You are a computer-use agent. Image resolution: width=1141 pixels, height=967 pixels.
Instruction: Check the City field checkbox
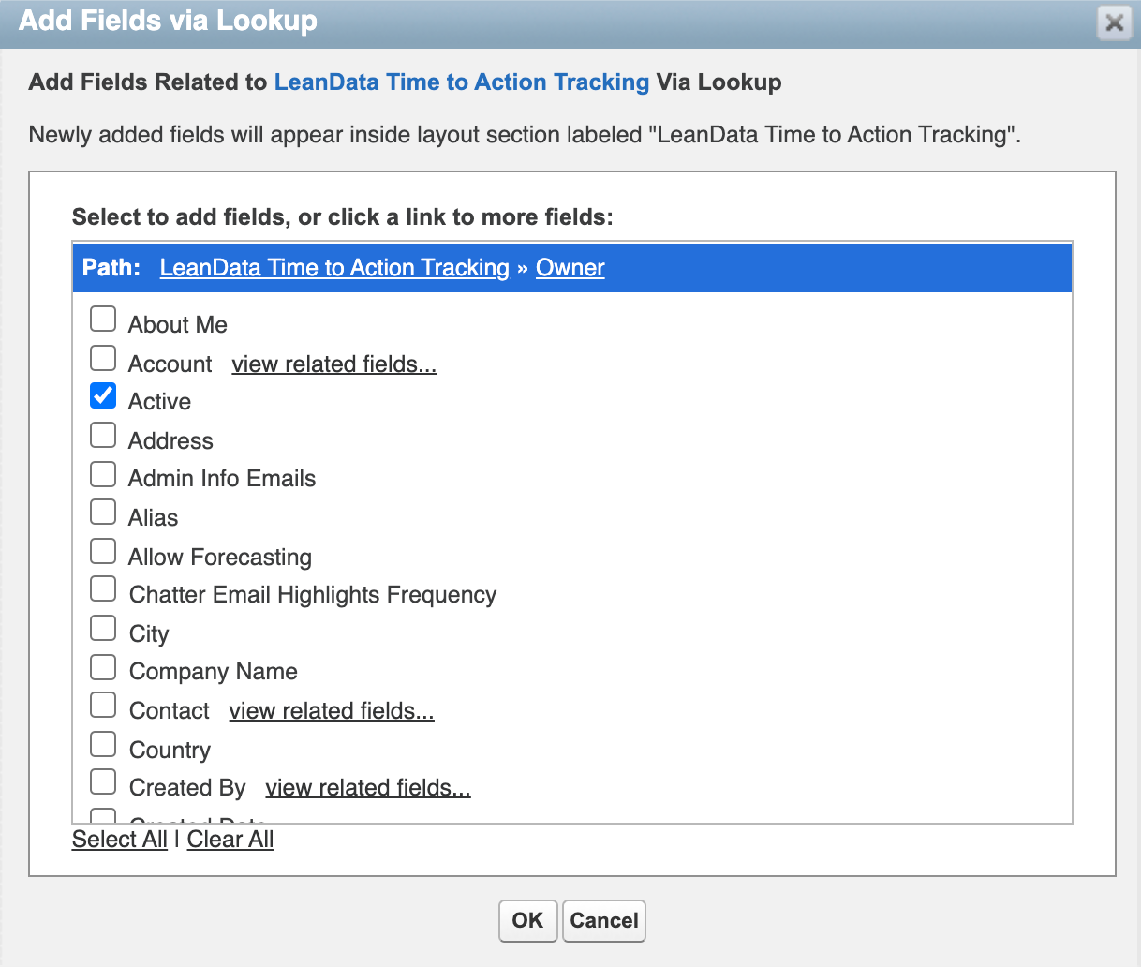103,629
